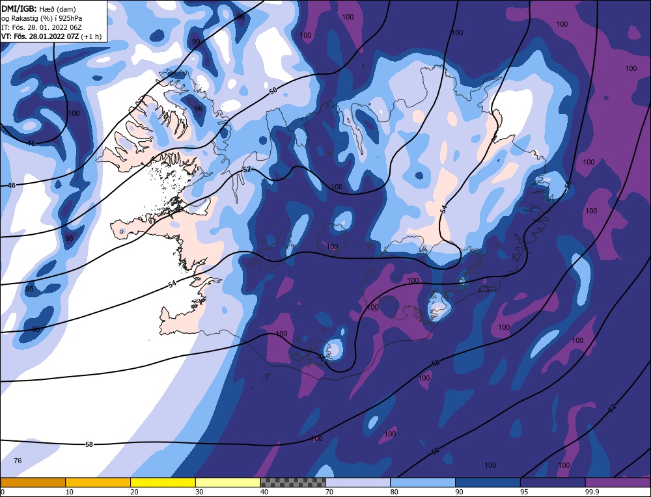Click the '76' humidity value label
The width and height of the screenshot is (651, 497).
coord(18,461)
